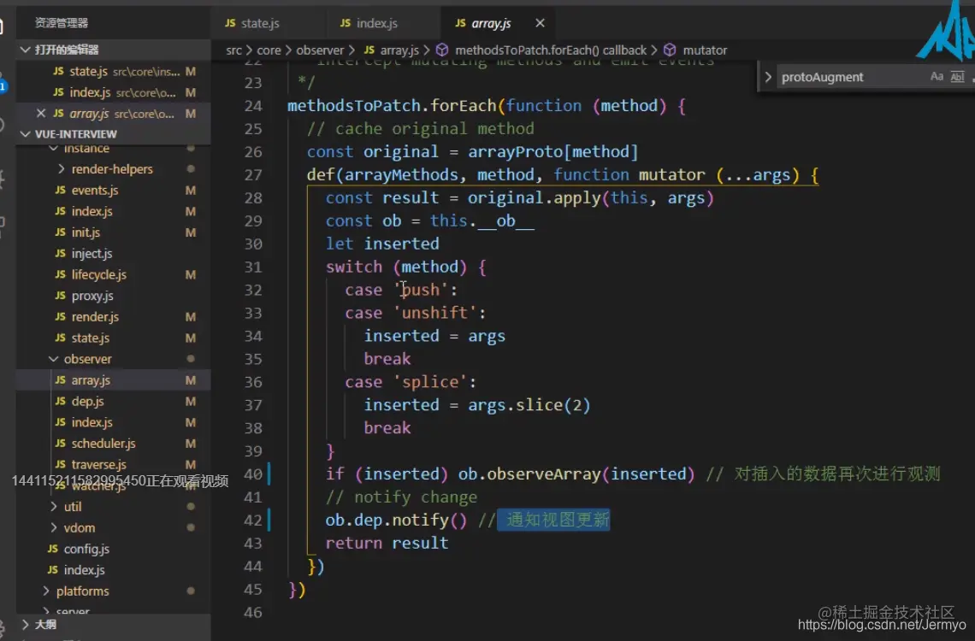Viewport: 975px width, 641px height.
Task: Toggle Match Case (Aa) in find widget
Action: (x=937, y=77)
